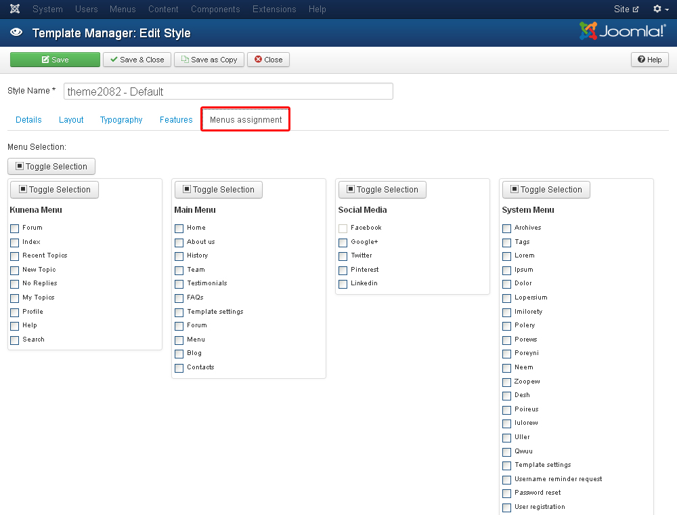The image size is (677, 515).
Task: Tick the Tags checkbox
Action: click(507, 243)
